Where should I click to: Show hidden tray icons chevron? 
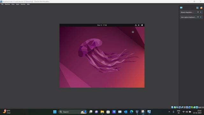[x=169, y=112]
